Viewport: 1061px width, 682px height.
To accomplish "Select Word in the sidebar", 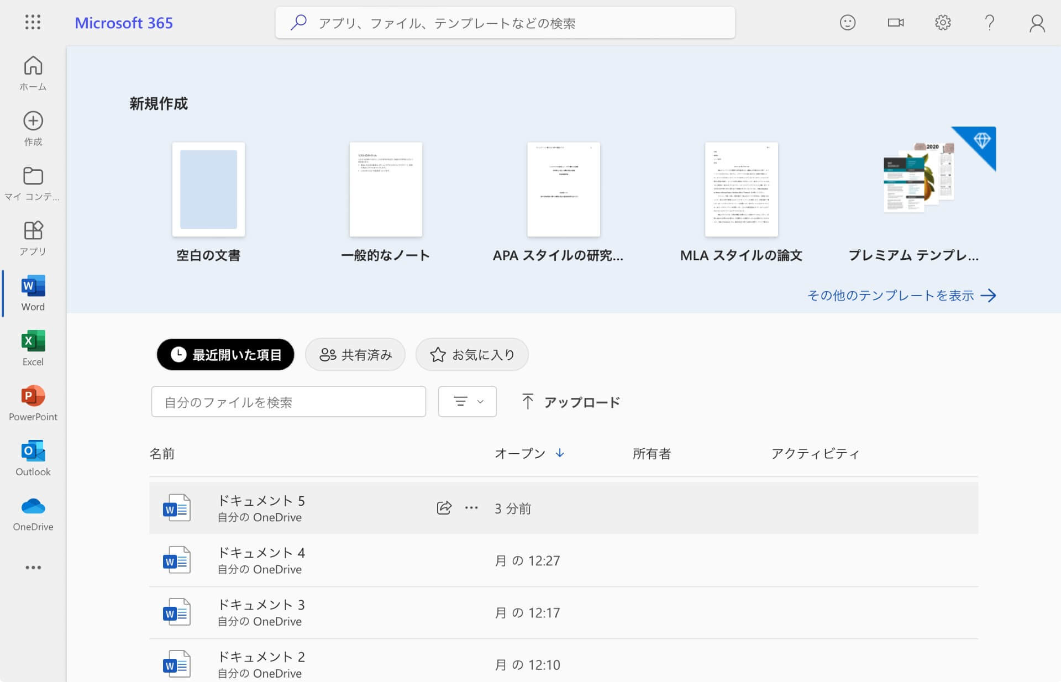I will (33, 293).
